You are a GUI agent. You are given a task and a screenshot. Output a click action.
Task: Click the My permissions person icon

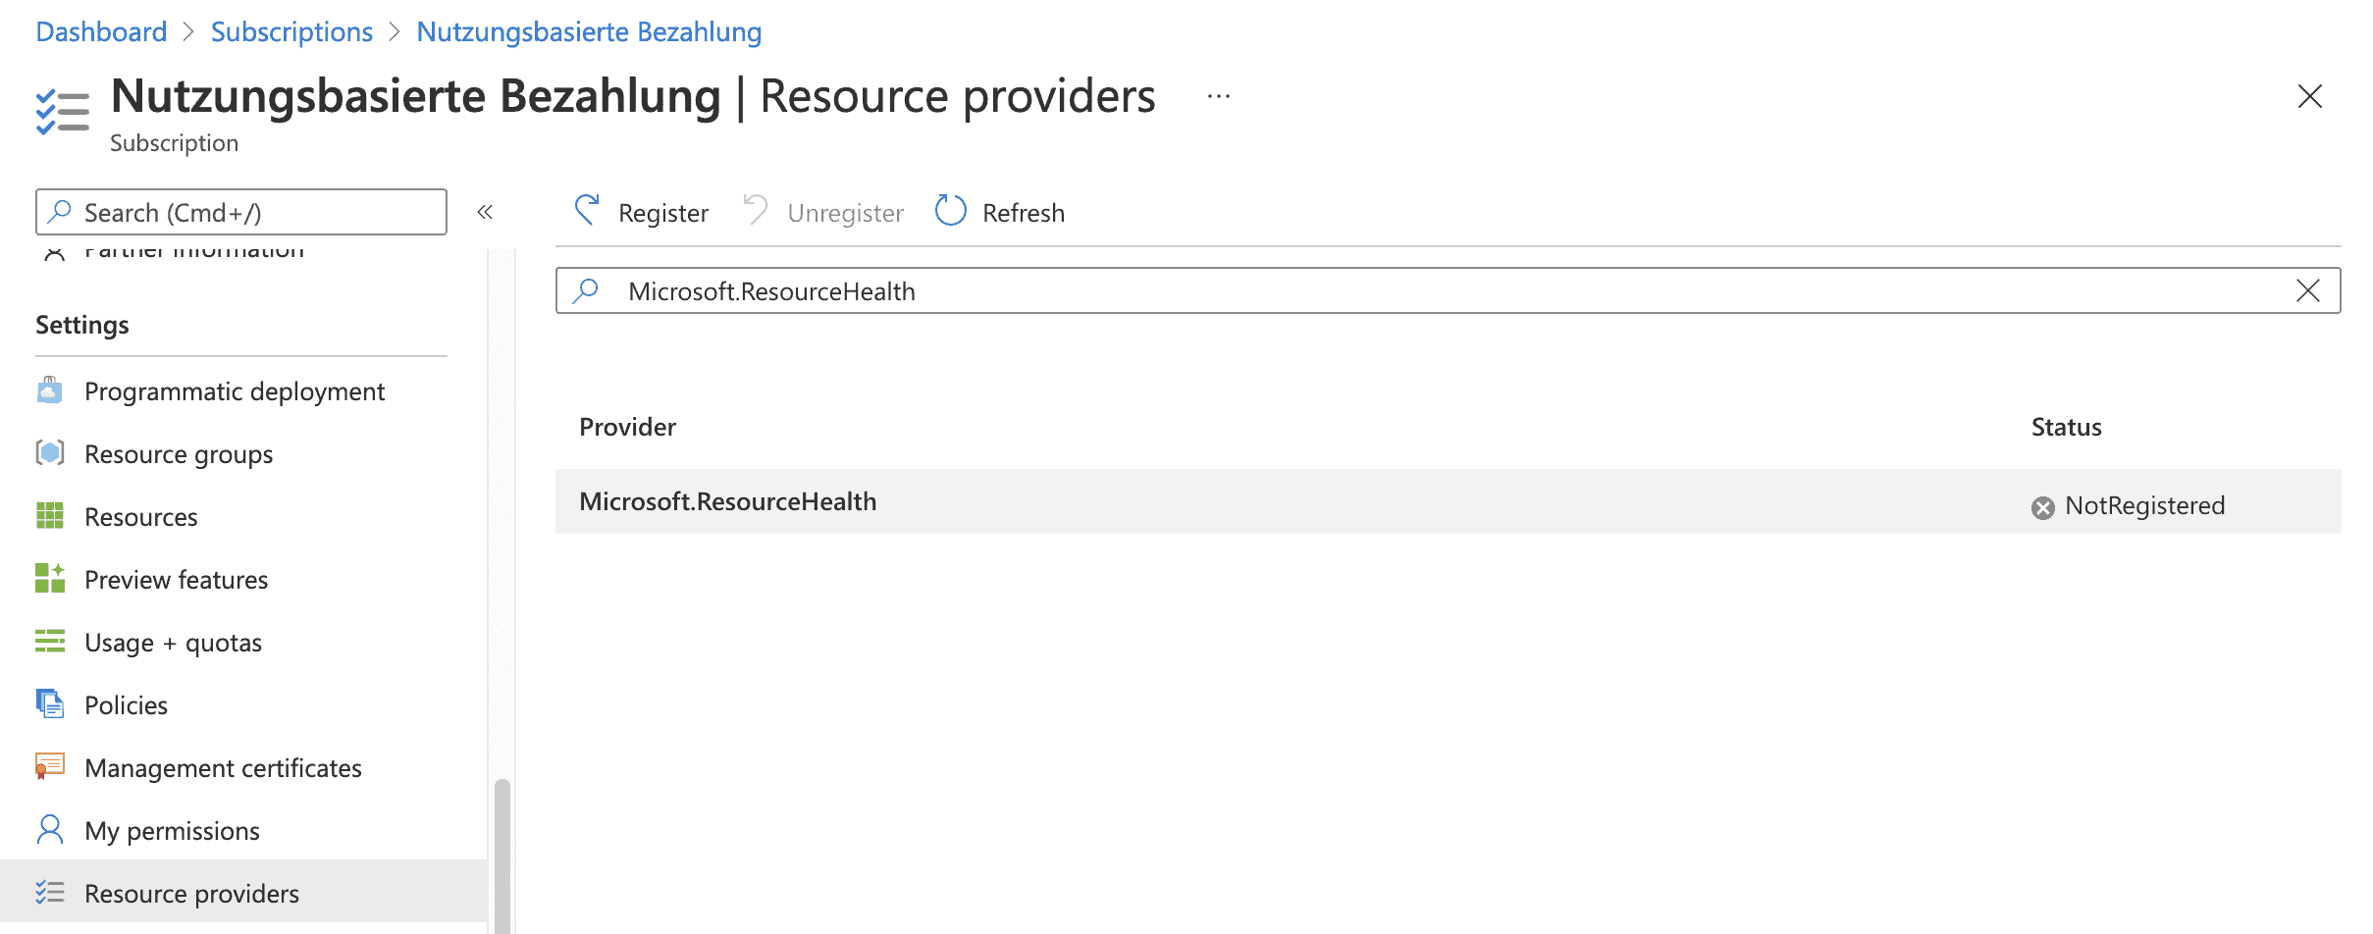(x=50, y=830)
